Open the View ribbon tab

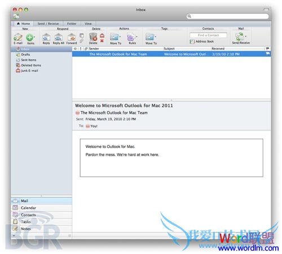coord(88,24)
